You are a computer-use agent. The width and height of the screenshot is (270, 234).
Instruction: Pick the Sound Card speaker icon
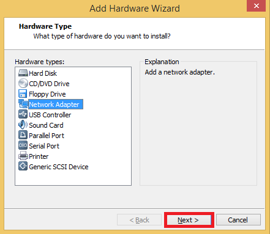tap(23, 125)
